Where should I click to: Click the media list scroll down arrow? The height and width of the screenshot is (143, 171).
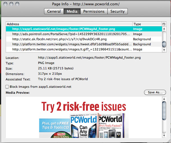click(164, 50)
